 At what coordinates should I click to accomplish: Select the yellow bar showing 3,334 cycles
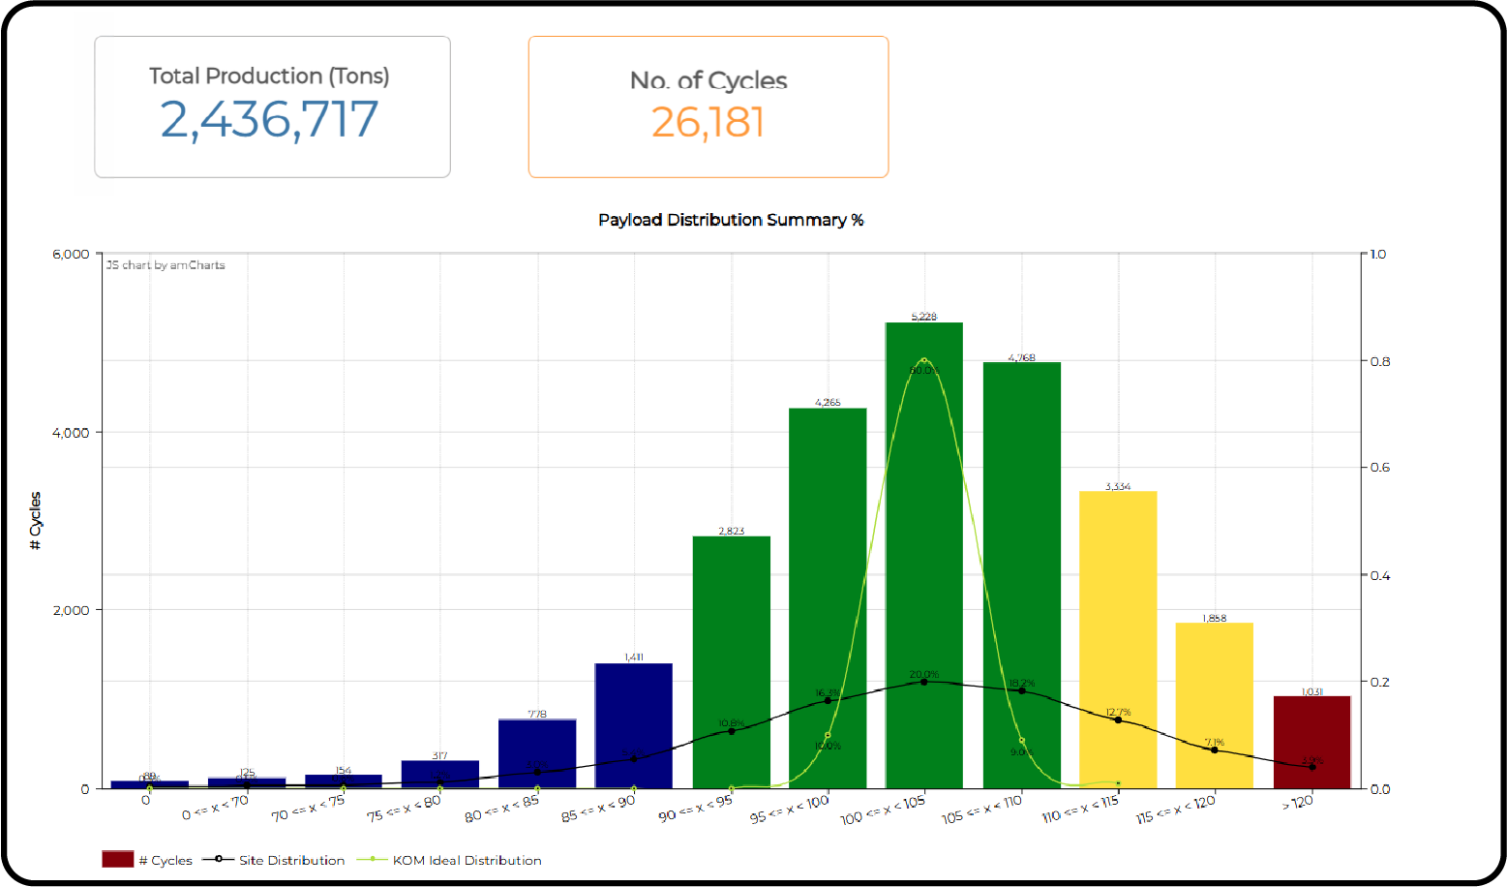(x=1118, y=639)
